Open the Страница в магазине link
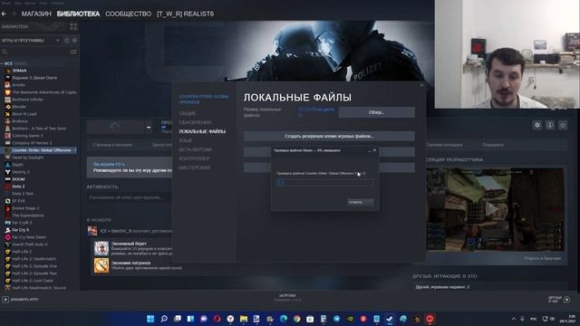 [112, 145]
